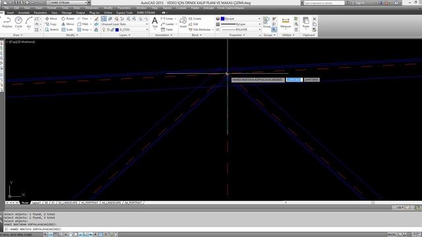Activate the Stretch command
The height and width of the screenshot is (237, 422).
click(51, 30)
